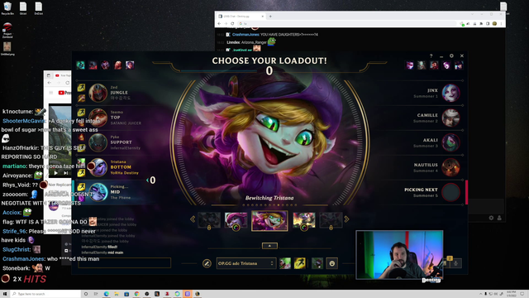Select Tristana bottom player portrait
This screenshot has height=298, width=529.
coord(98,167)
